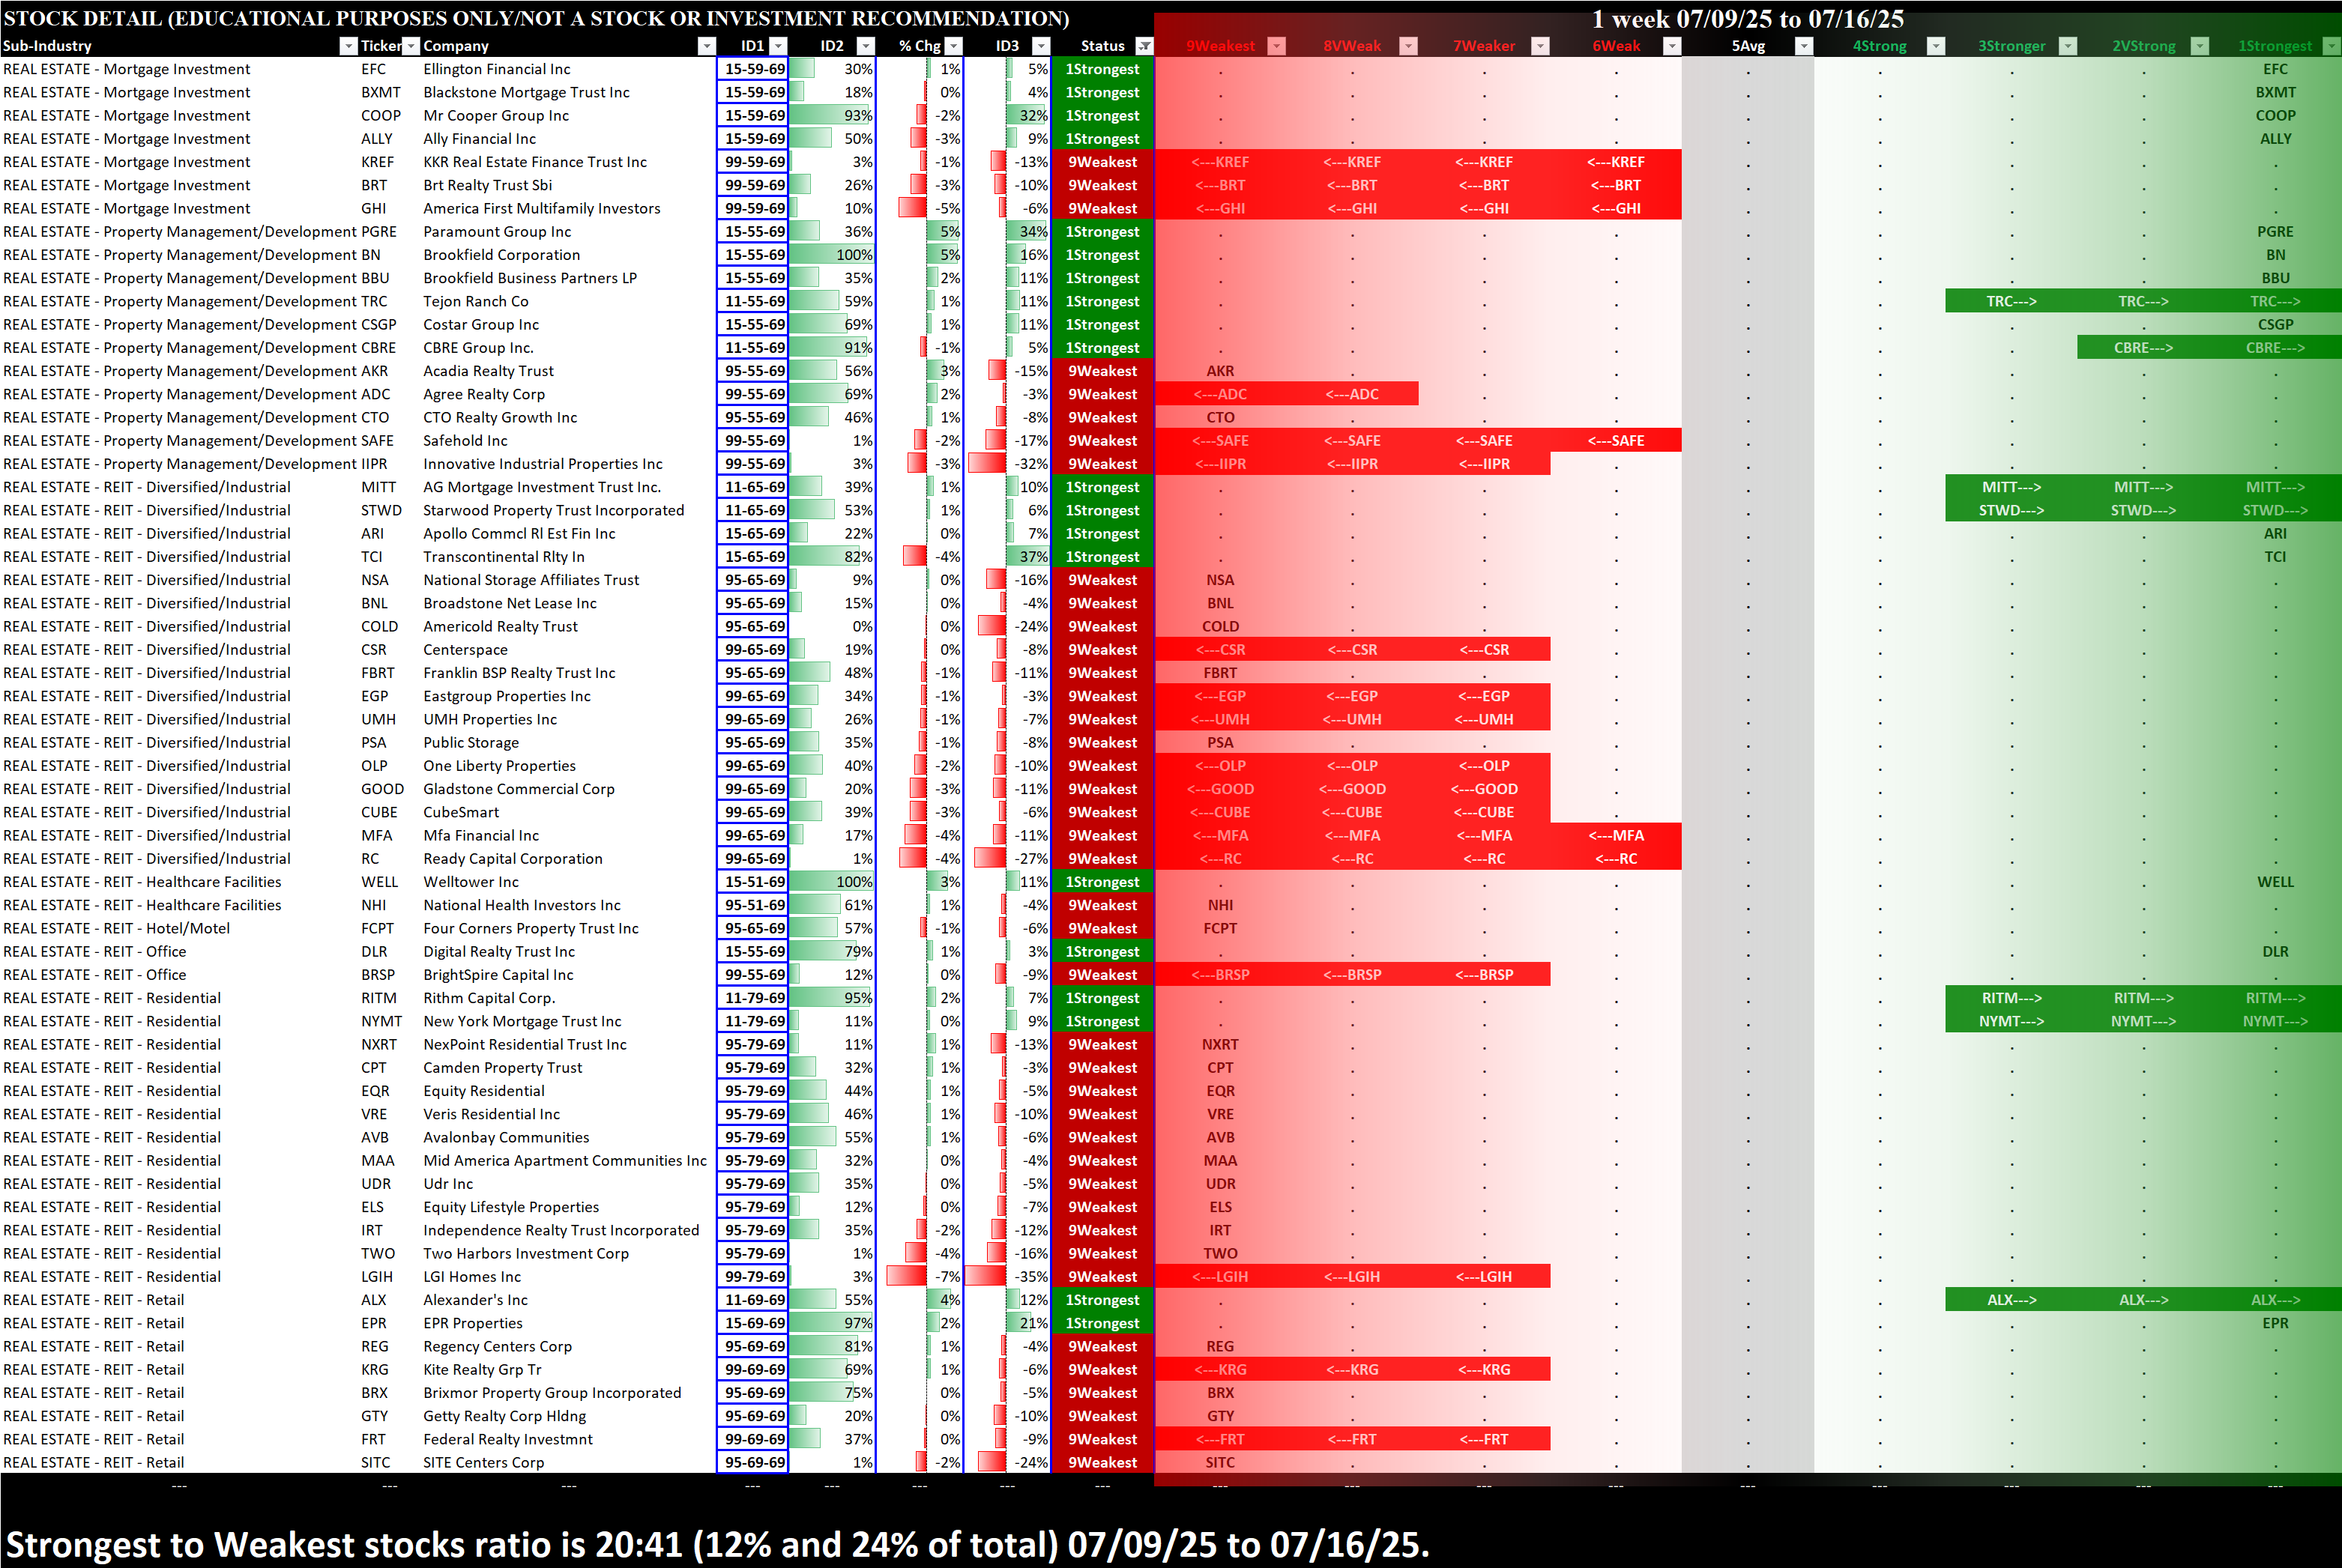Click the 9Weakest column filter arrow
The image size is (2342, 1568).
[x=1276, y=46]
